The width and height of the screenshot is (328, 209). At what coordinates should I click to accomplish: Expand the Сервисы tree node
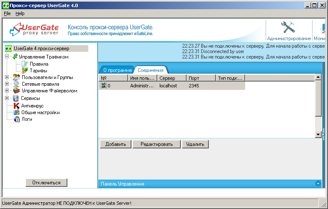click(7, 98)
